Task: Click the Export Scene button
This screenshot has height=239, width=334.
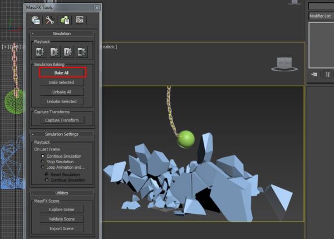Action: (x=62, y=228)
